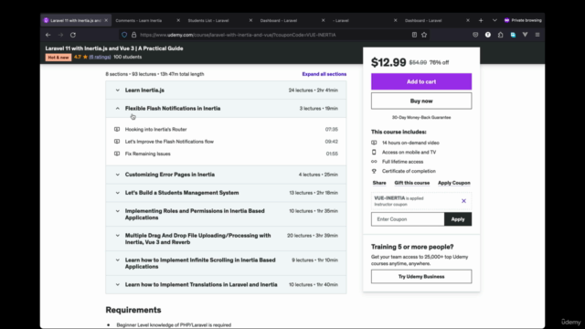Open a new tab with plus icon
This screenshot has width=585, height=329.
click(x=481, y=20)
